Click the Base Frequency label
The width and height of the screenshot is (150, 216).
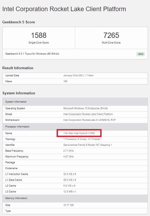14,151
